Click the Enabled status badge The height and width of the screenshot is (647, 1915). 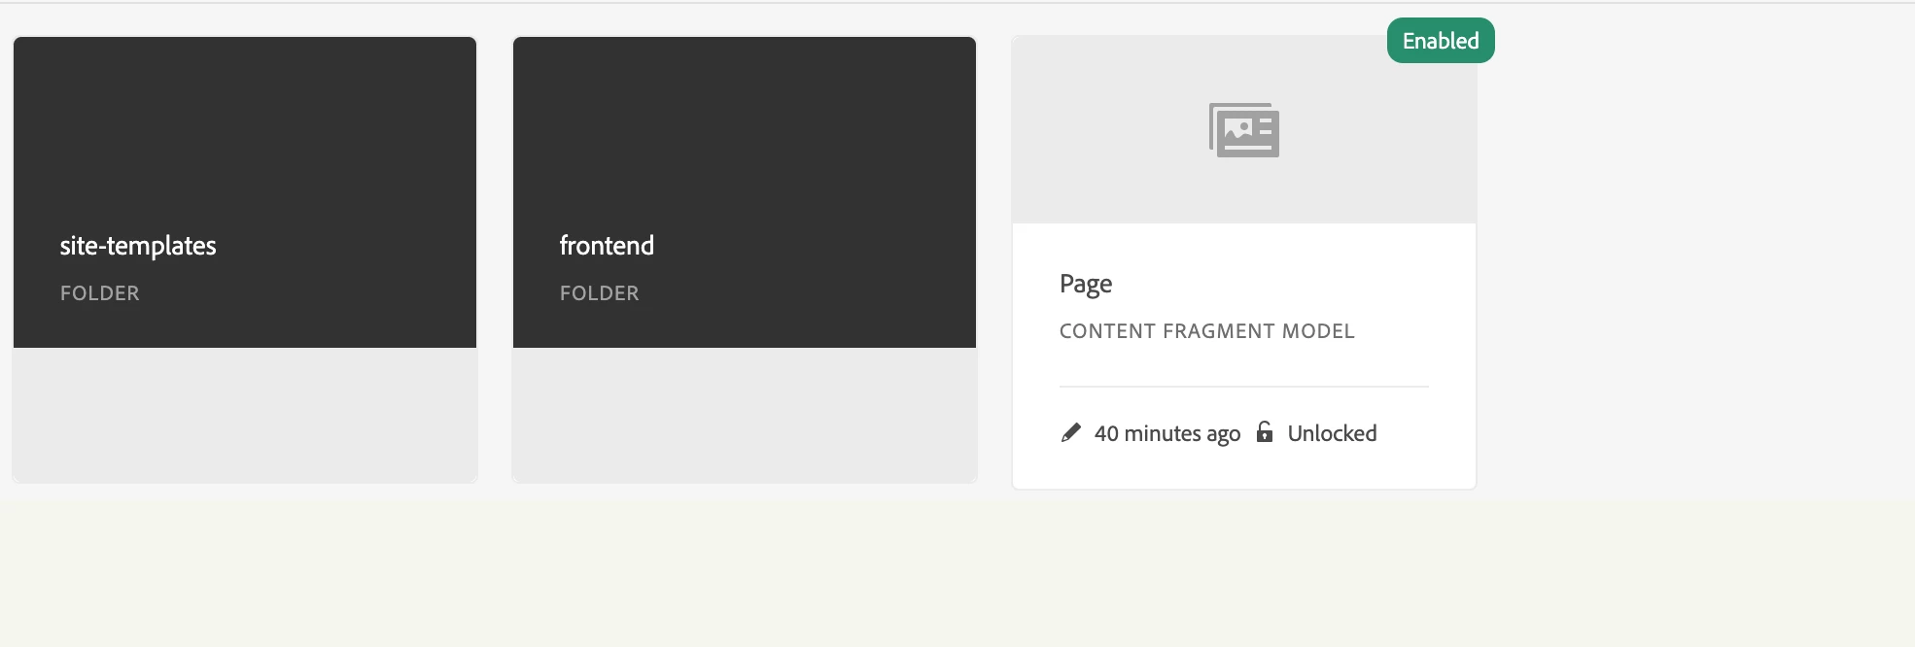[x=1441, y=41]
